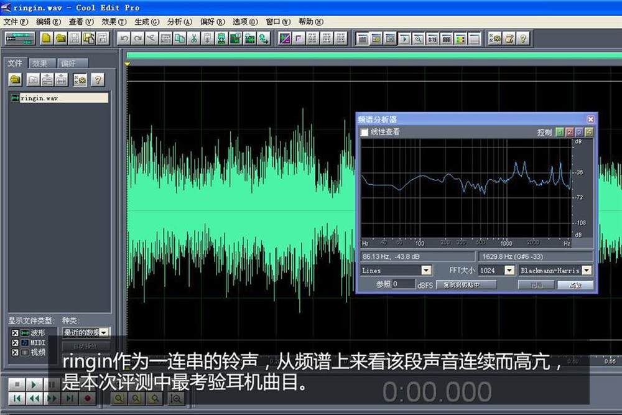622x415 pixels.
Task: Click the help question mark in the file panel
Action: 98,80
